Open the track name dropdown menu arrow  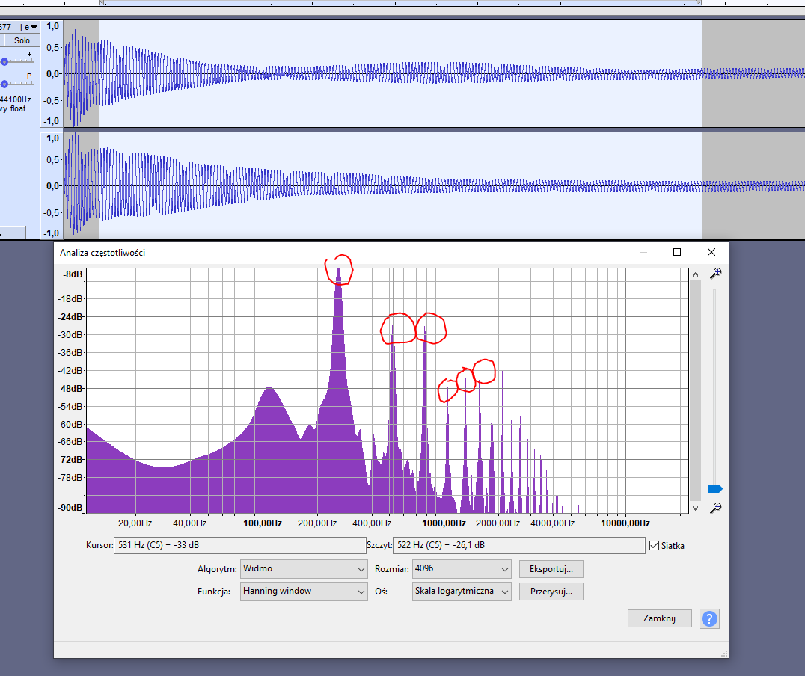(34, 27)
